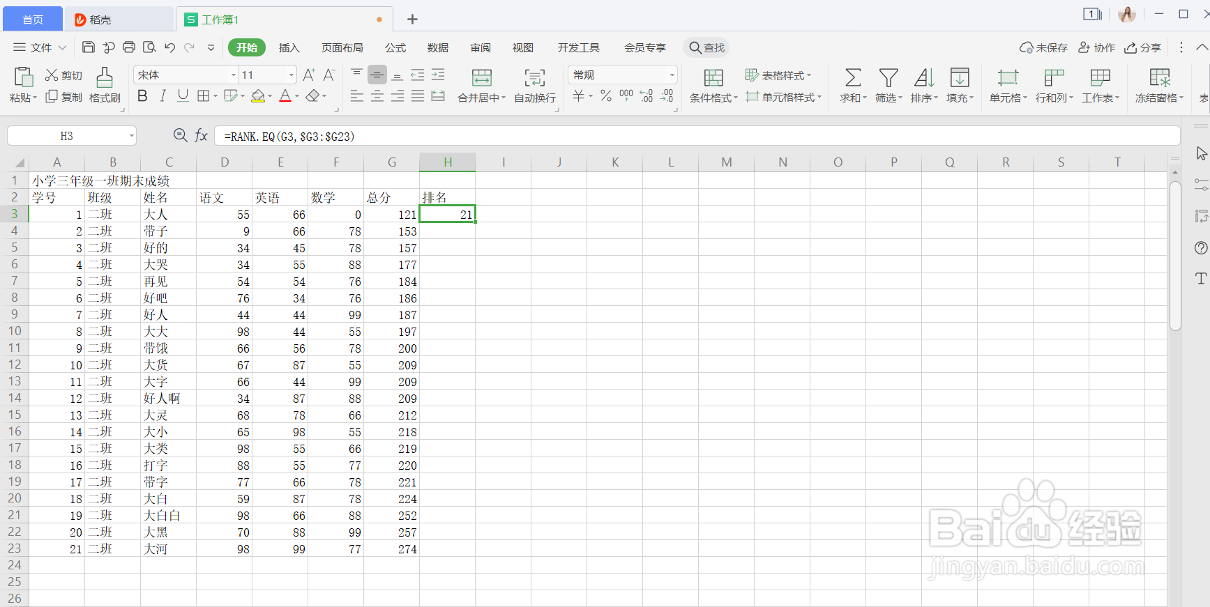Click the Cut scissors button
Image resolution: width=1210 pixels, height=607 pixels.
coord(63,75)
